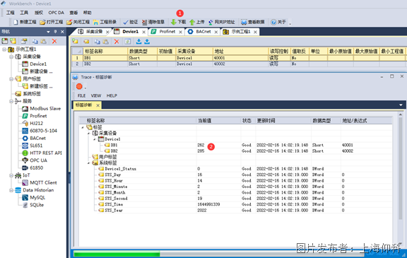Open the 帮助 menu
Image resolution: width=407 pixels, height=258 pixels.
87,13
